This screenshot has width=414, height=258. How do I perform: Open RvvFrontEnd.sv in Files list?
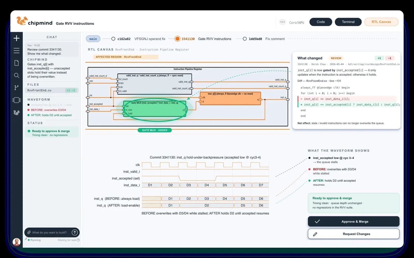pyautogui.click(x=52, y=90)
